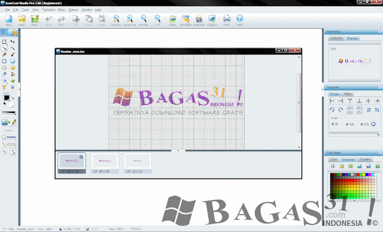
Task: Open the gradient bar dropdown in toolbox
Action: (x=9, y=112)
